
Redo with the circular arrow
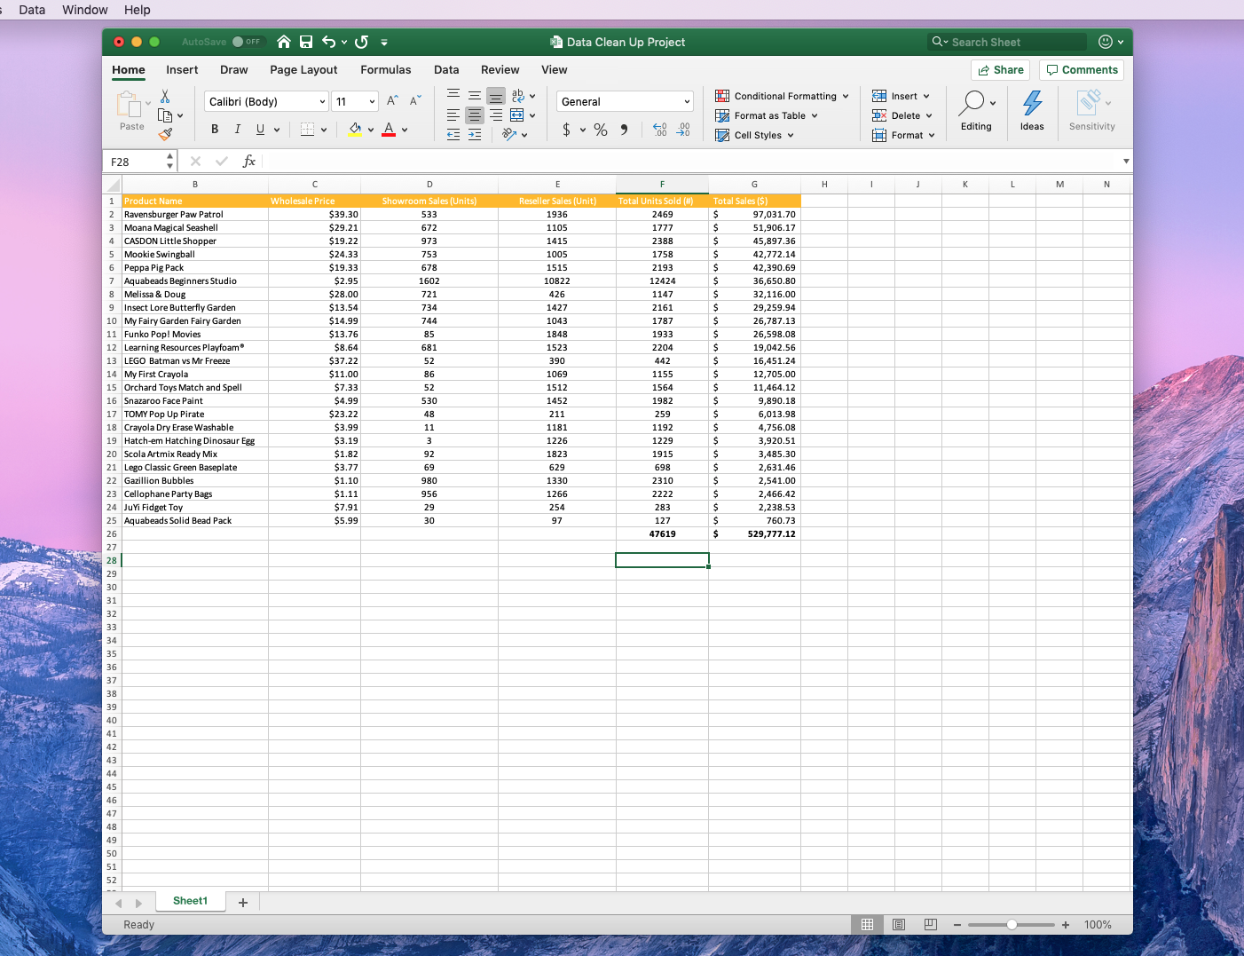[x=361, y=42]
